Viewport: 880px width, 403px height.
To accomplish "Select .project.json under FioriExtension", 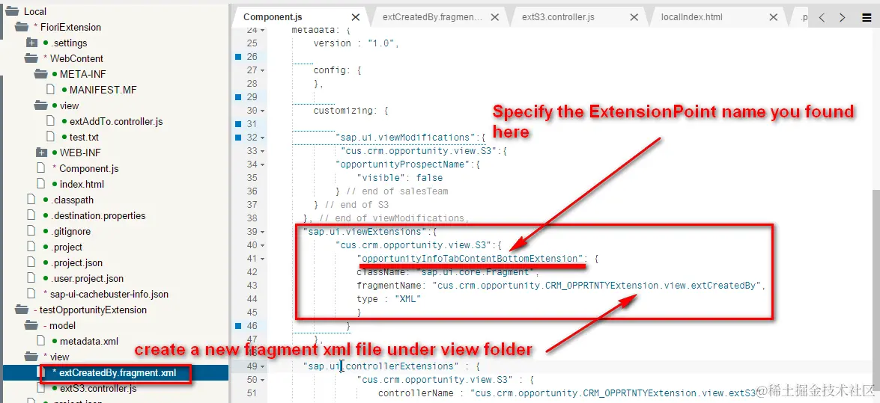I will tap(76, 262).
